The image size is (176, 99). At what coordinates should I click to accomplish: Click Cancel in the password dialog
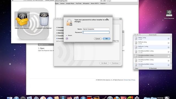98,38
